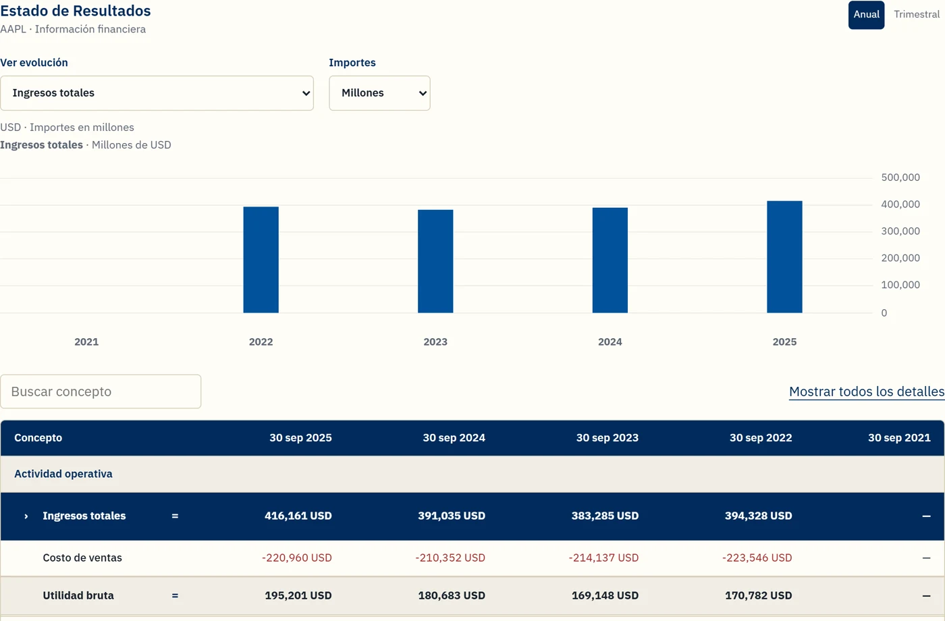Open the Millones importes dropdown
This screenshot has width=945, height=621.
(379, 93)
